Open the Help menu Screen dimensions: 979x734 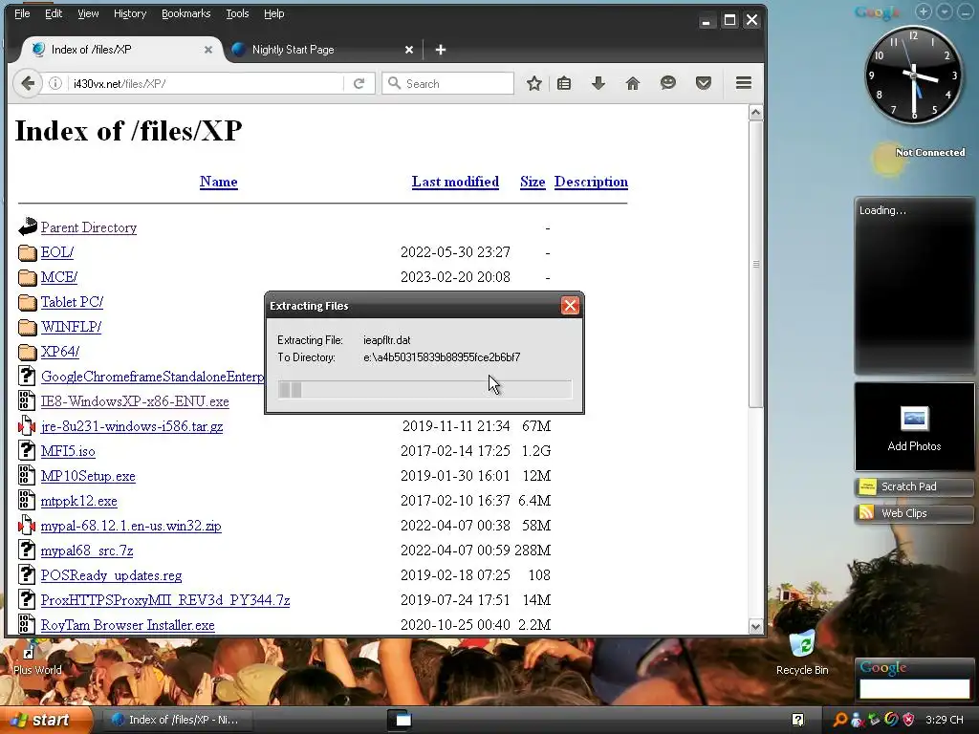pos(273,13)
